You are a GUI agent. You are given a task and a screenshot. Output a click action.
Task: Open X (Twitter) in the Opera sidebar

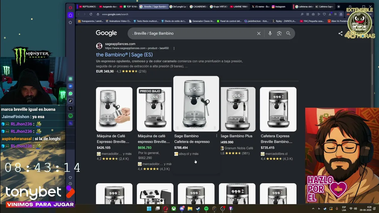[70, 108]
